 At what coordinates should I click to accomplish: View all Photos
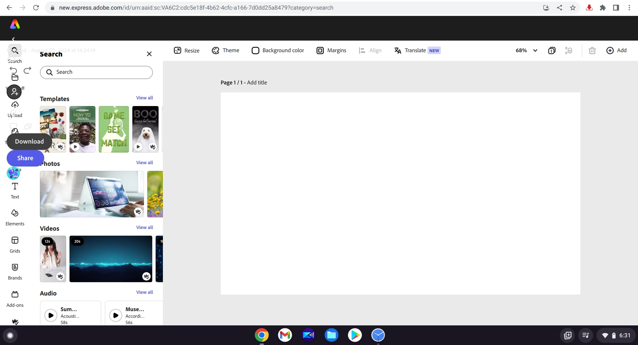pyautogui.click(x=145, y=163)
